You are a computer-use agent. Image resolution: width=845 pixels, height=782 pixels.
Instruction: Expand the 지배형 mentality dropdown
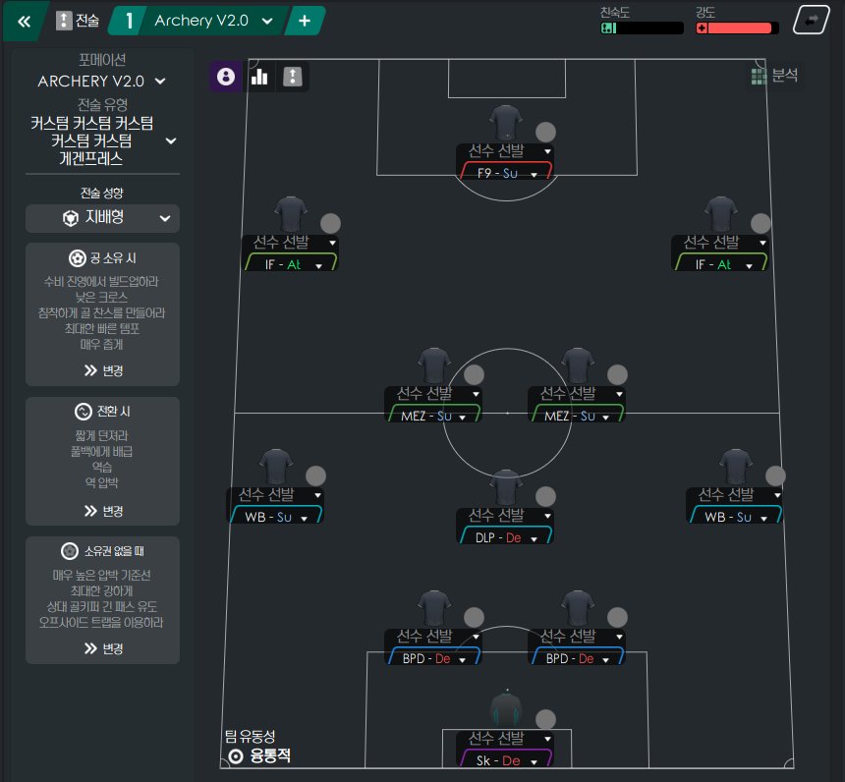tap(102, 218)
